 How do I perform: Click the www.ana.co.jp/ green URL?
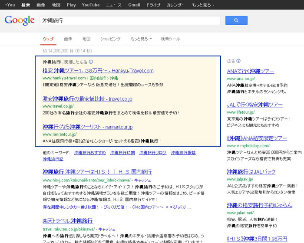pyautogui.click(x=241, y=79)
